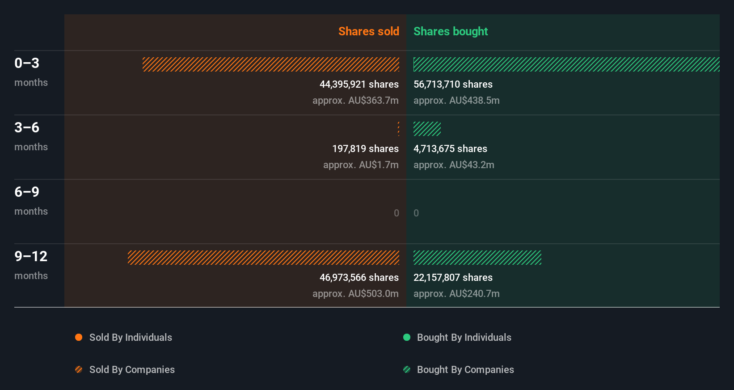Click the Shares bought column header
Image resolution: width=734 pixels, height=390 pixels.
[x=451, y=31]
